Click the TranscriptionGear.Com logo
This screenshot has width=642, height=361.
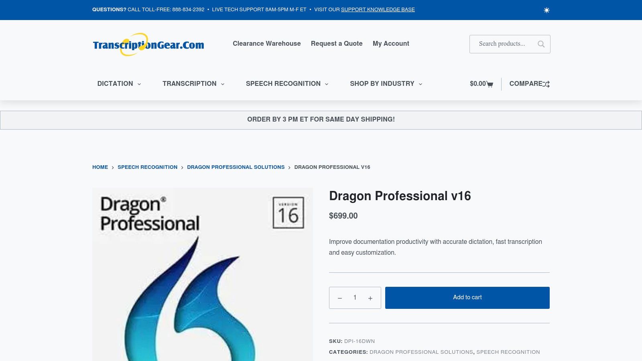point(148,44)
